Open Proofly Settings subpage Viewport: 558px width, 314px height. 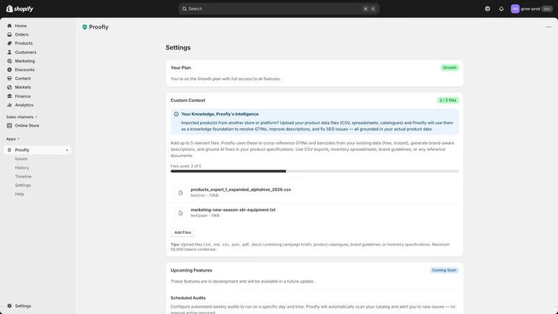(x=23, y=185)
